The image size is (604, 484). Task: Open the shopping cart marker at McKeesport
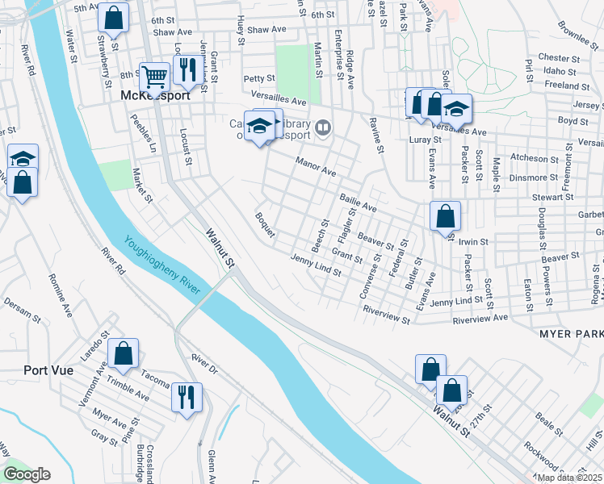click(154, 78)
